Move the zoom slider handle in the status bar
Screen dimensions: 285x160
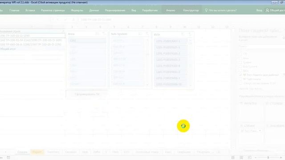(268, 157)
